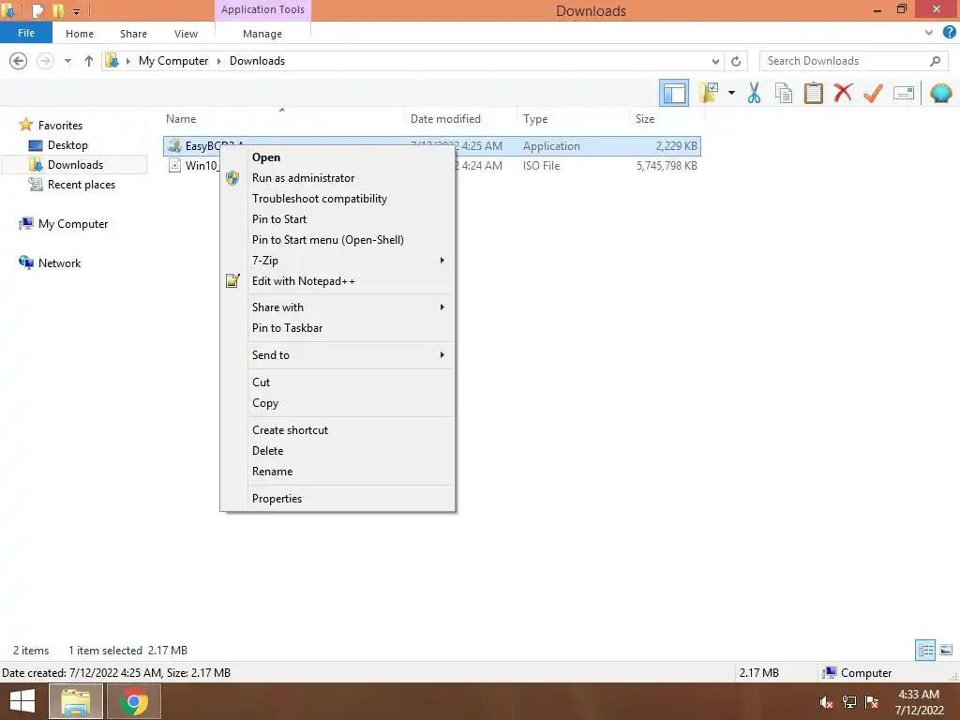Screen dimensions: 960x720
Task: Click the New Folder icon in title bar
Action: point(58,10)
